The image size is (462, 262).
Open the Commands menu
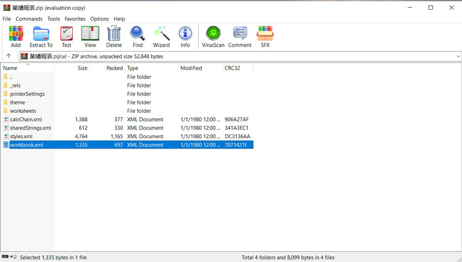pos(29,19)
